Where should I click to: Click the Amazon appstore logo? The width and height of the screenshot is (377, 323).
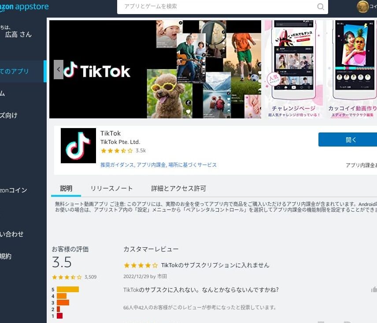click(x=24, y=7)
